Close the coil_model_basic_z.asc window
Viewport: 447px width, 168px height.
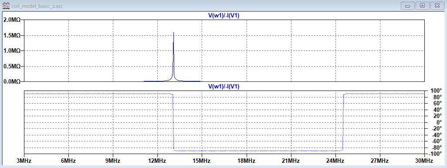(x=437, y=5)
